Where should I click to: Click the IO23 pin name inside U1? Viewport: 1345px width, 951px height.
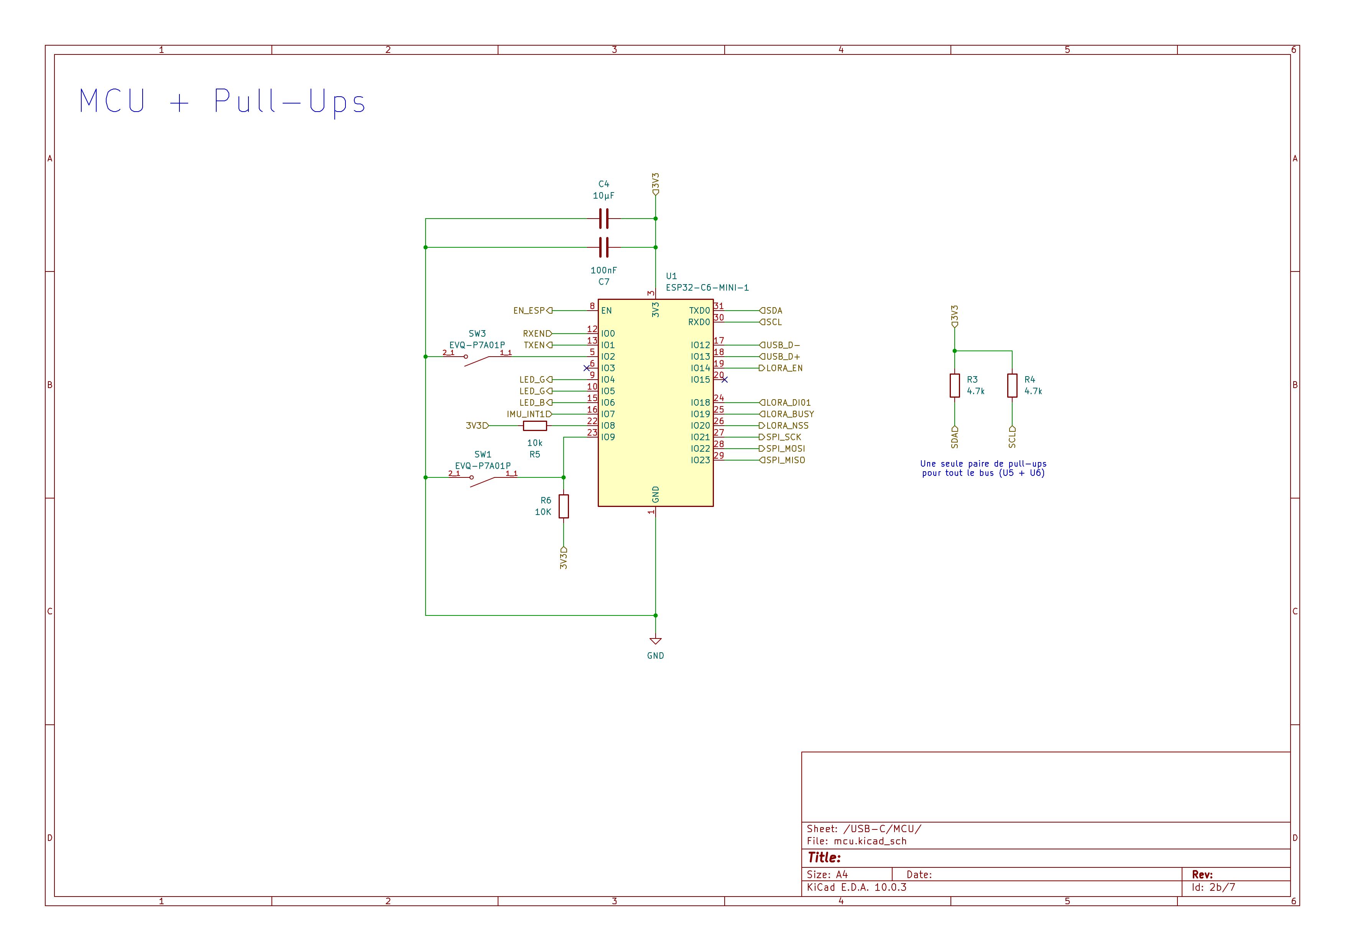click(700, 460)
